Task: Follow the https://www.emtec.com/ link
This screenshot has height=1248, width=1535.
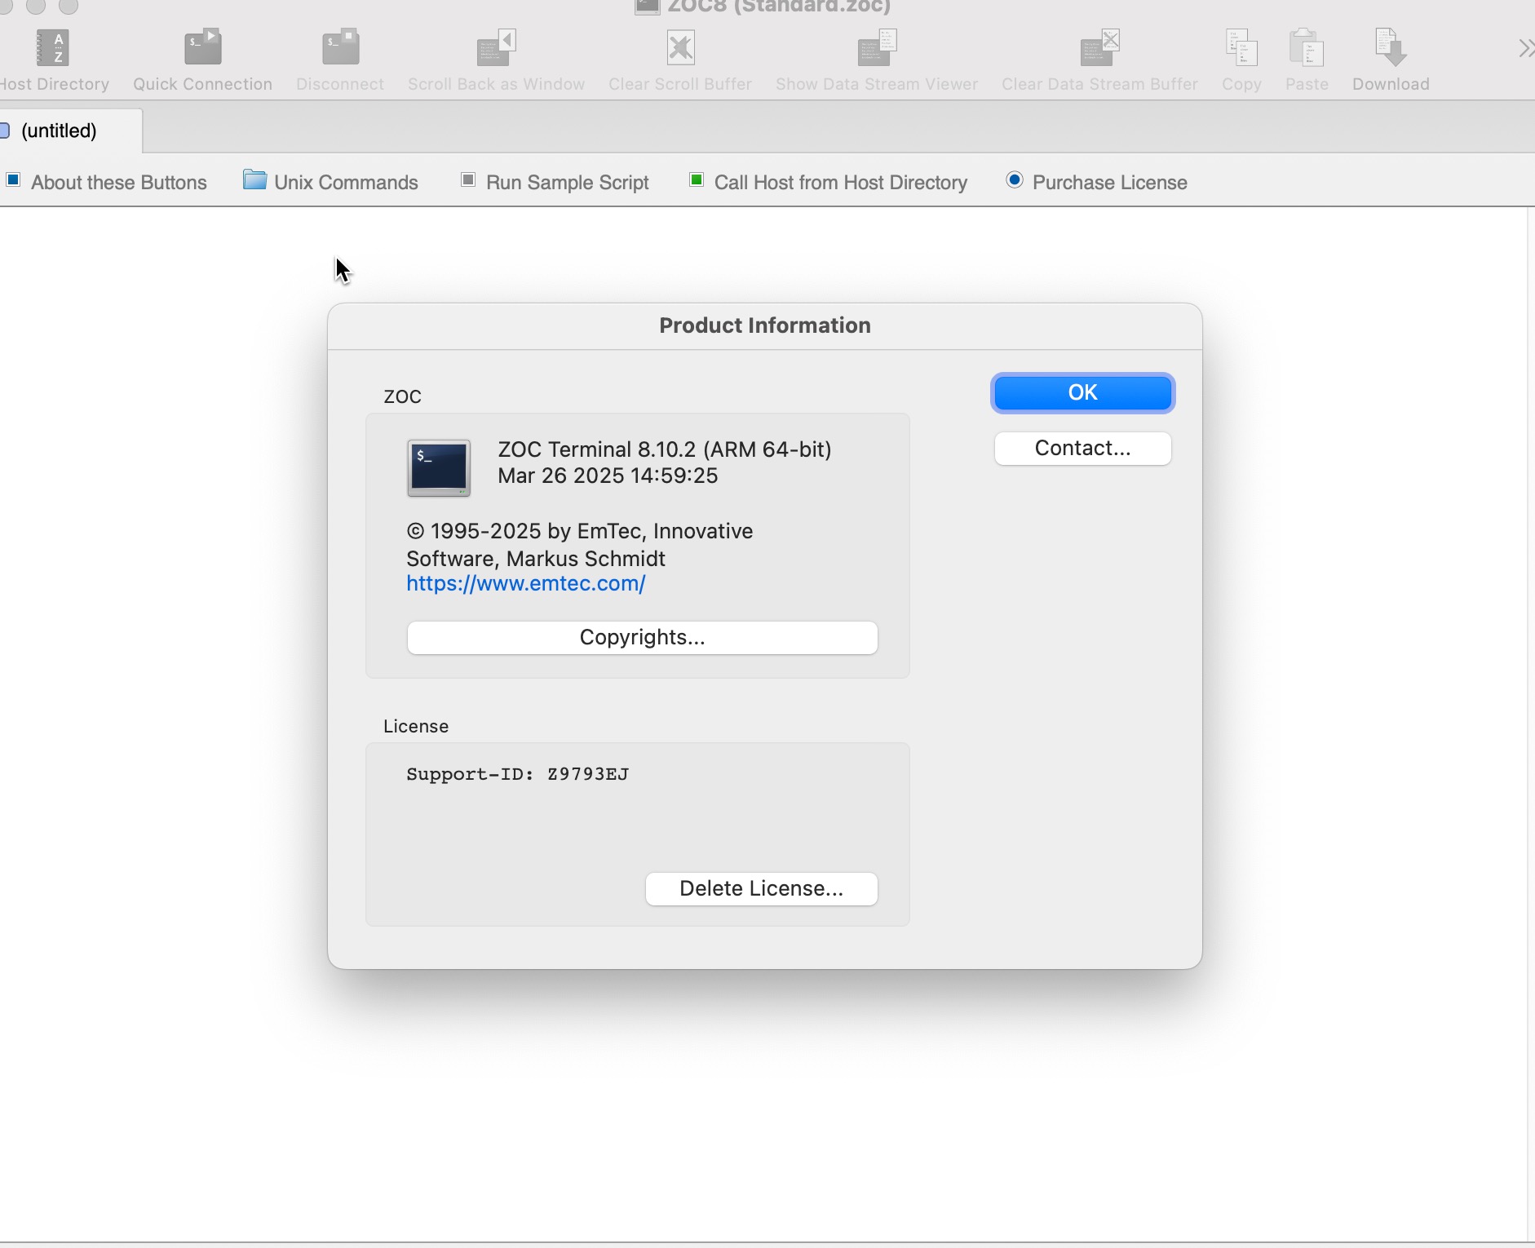Action: [526, 584]
